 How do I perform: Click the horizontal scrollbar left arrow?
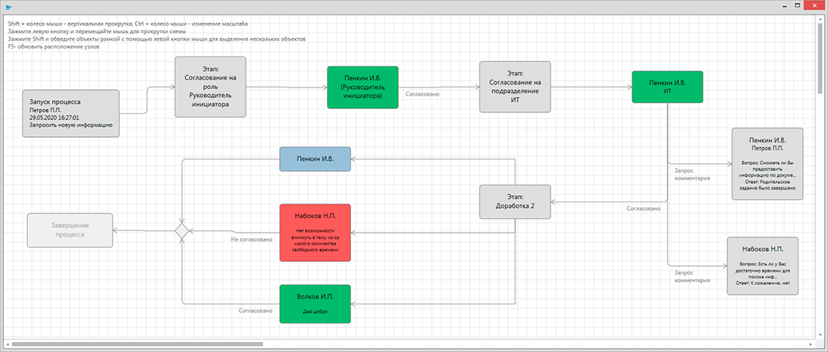(x=7, y=344)
